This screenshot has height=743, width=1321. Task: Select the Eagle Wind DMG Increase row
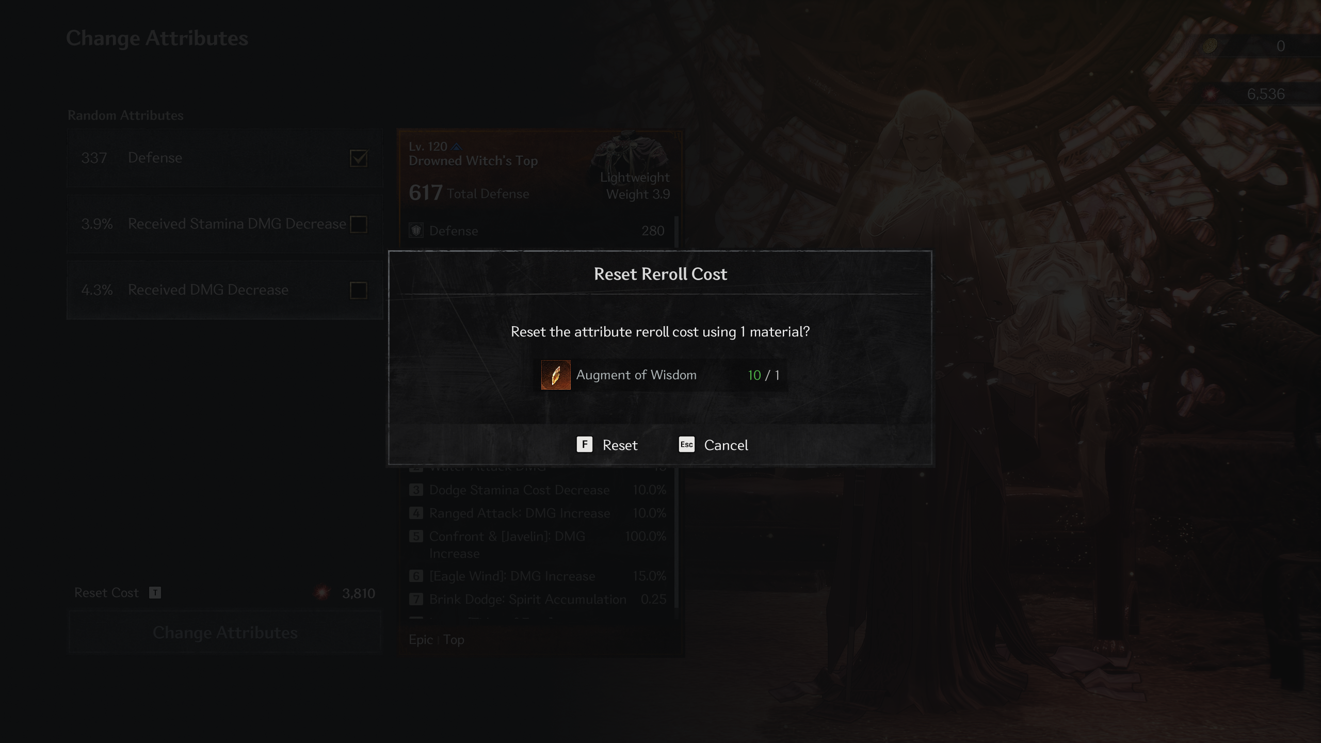[x=538, y=576]
